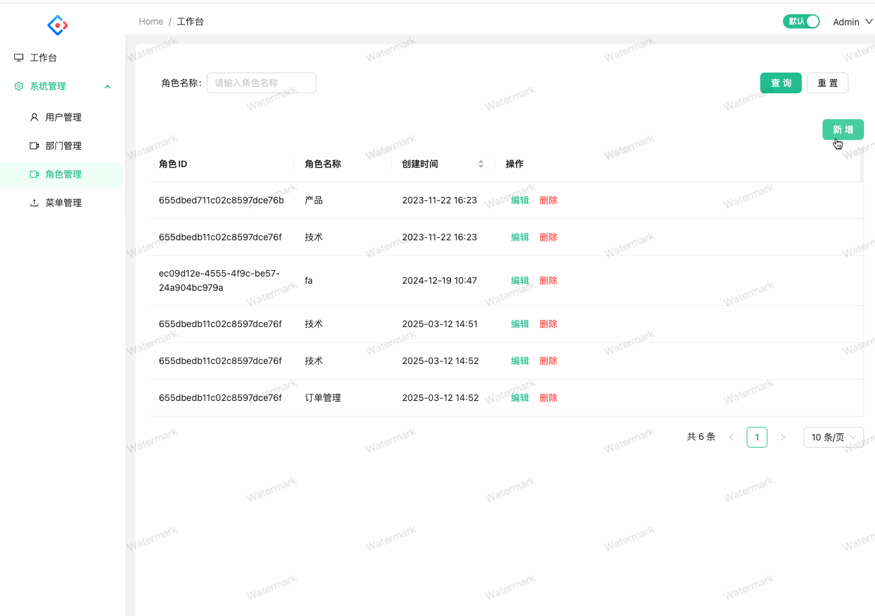Click the 角色名称 input field

[x=261, y=83]
